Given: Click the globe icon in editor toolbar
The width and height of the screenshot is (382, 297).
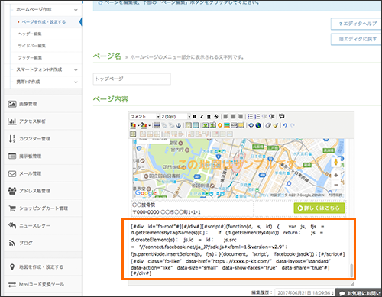Looking at the screenshot, I should 258,125.
